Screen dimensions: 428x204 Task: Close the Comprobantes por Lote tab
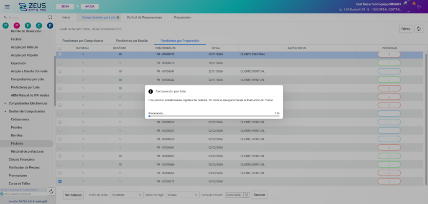click(x=118, y=18)
